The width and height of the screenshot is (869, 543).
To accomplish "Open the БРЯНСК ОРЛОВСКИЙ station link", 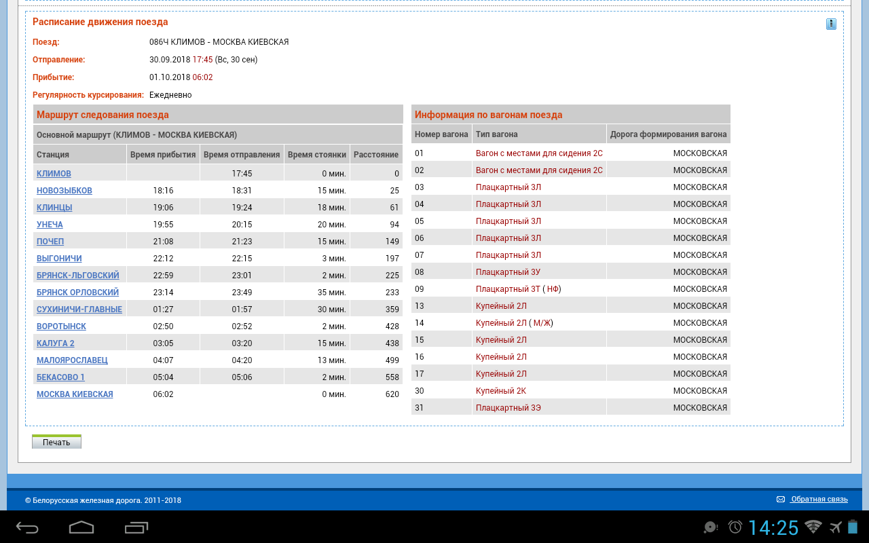I will (77, 293).
